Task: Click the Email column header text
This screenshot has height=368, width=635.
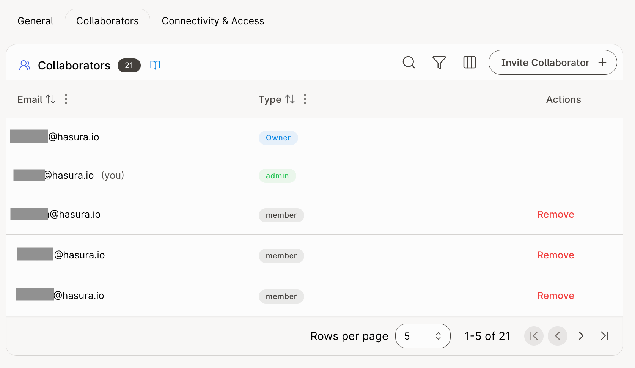Action: (x=30, y=99)
